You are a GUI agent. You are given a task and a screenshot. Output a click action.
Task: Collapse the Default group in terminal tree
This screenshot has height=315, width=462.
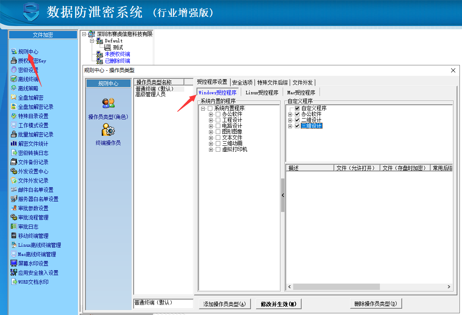(x=92, y=41)
